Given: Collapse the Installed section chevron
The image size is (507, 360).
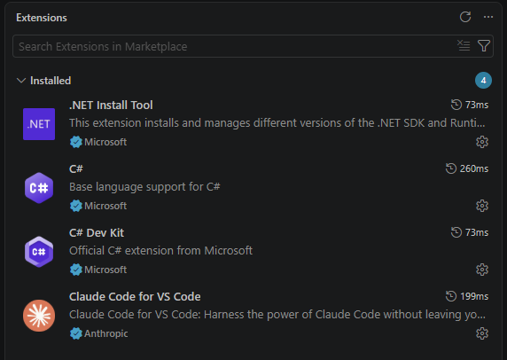Looking at the screenshot, I should [21, 81].
